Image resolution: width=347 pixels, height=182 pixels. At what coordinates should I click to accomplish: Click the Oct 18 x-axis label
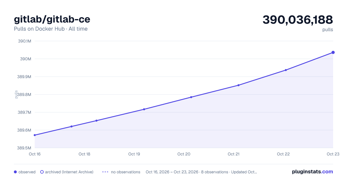[x=84, y=154]
